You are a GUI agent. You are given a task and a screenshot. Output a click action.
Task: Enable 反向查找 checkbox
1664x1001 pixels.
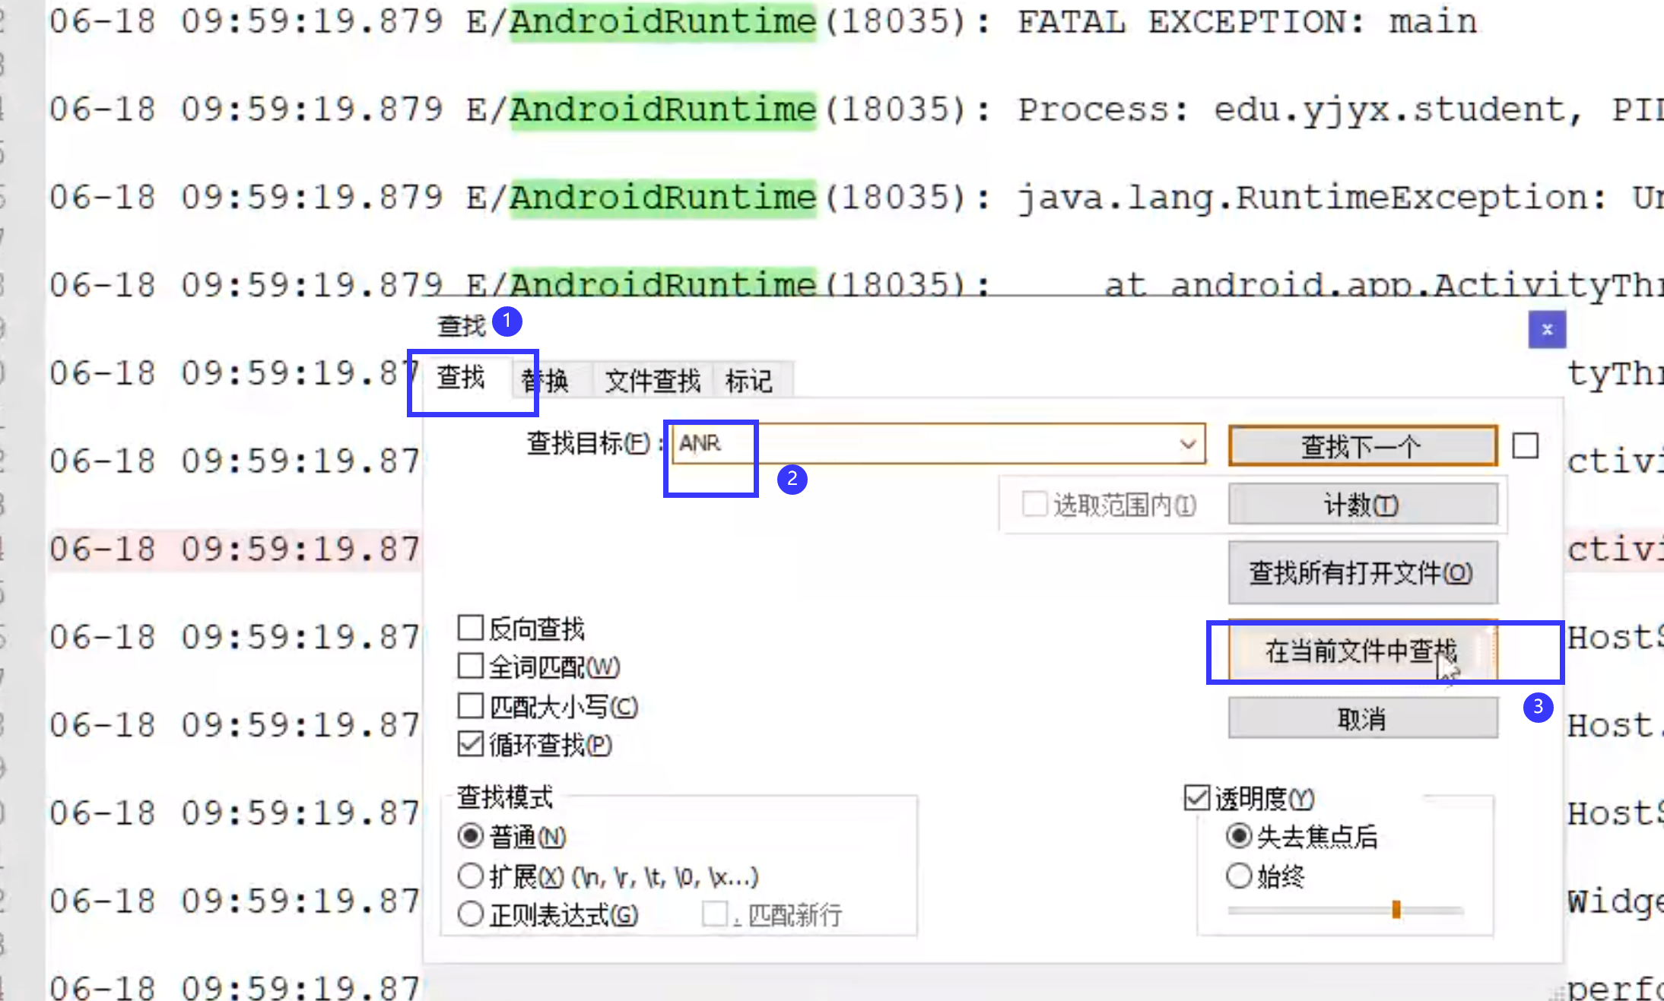click(471, 629)
